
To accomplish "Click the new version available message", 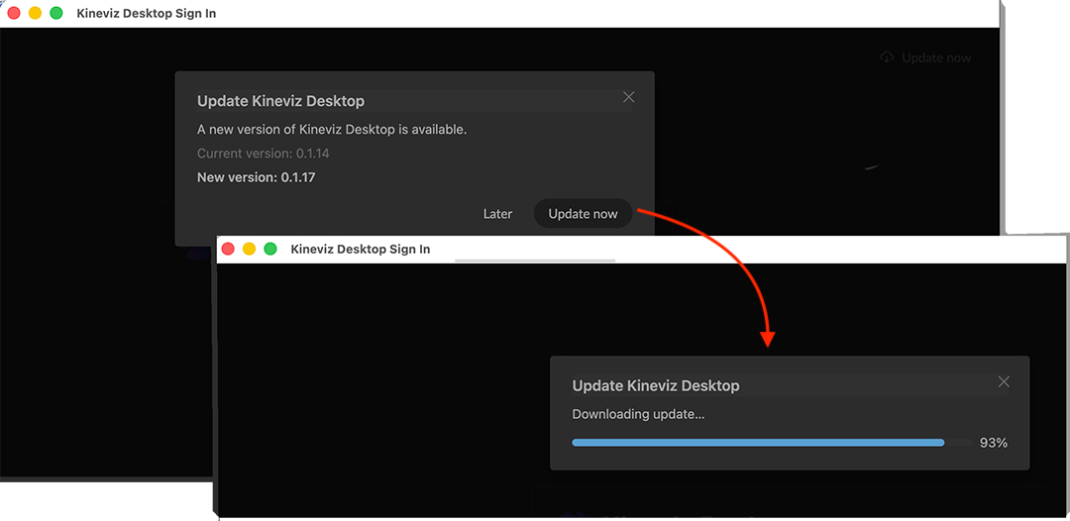I will 332,129.
